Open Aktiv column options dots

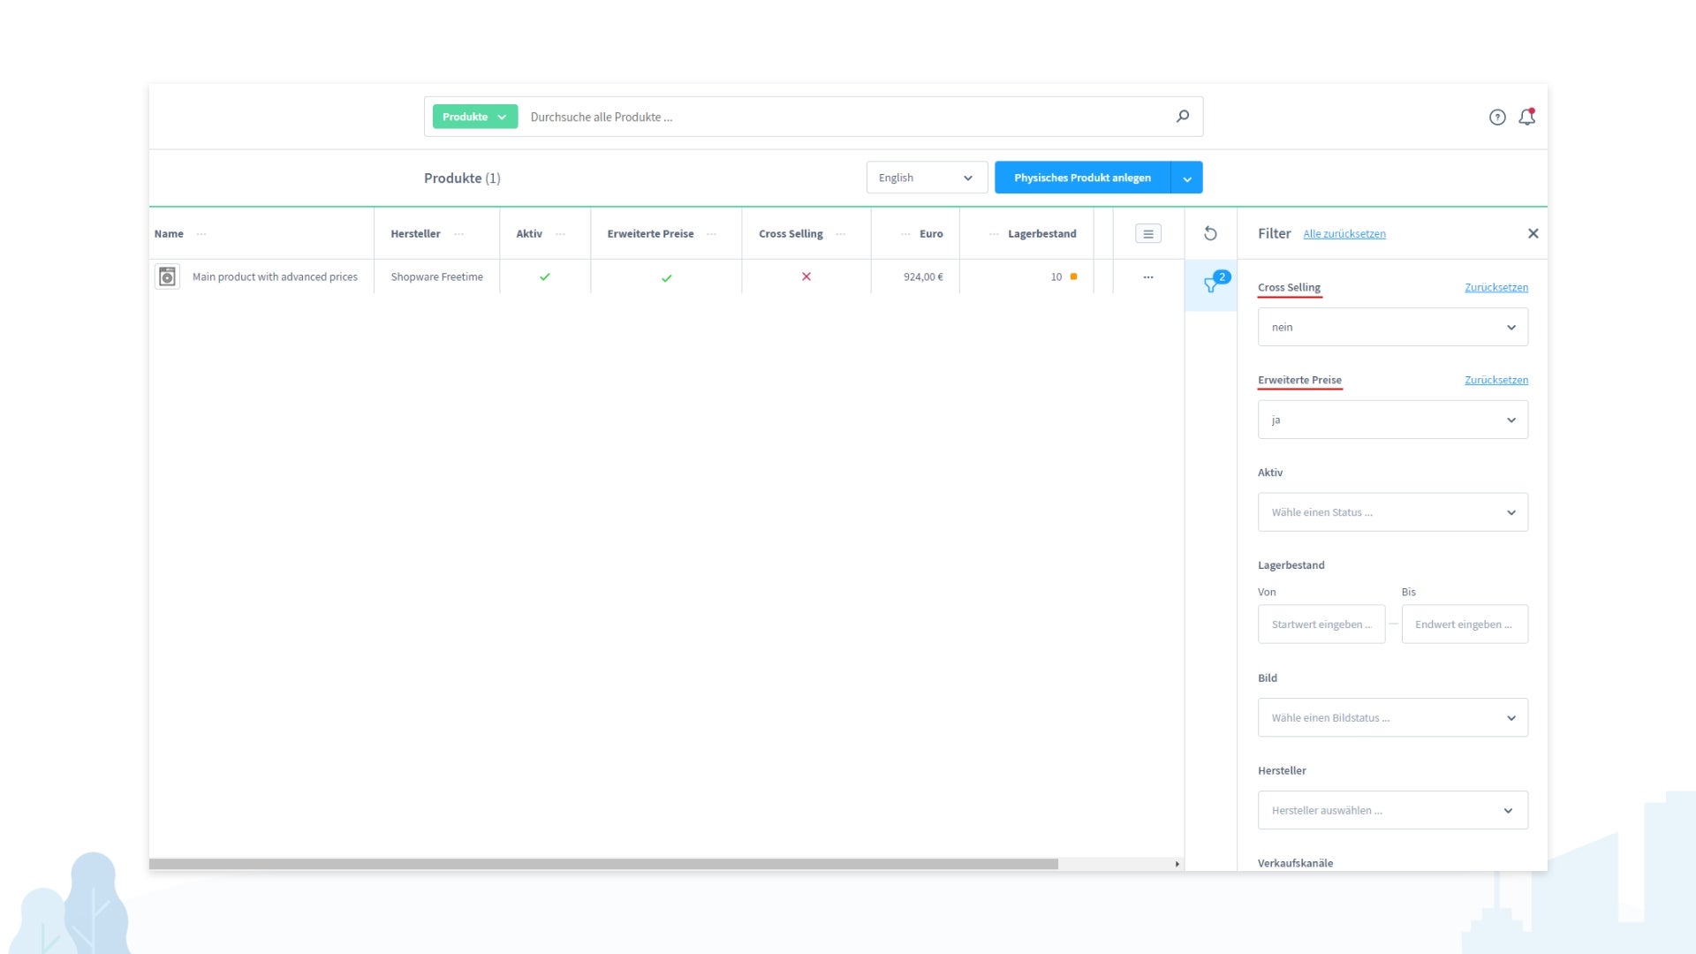(x=560, y=234)
